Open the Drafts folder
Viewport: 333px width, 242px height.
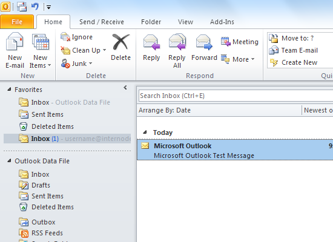click(x=35, y=185)
